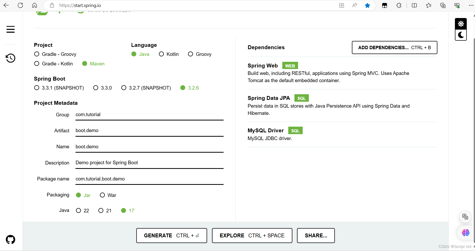Click the WEB tag beside Spring Web
Screen dimensions: 475x251
tap(290, 66)
